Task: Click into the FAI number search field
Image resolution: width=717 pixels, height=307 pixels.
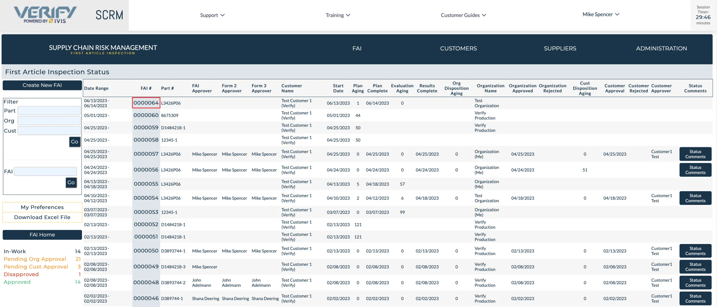Action: coord(45,171)
